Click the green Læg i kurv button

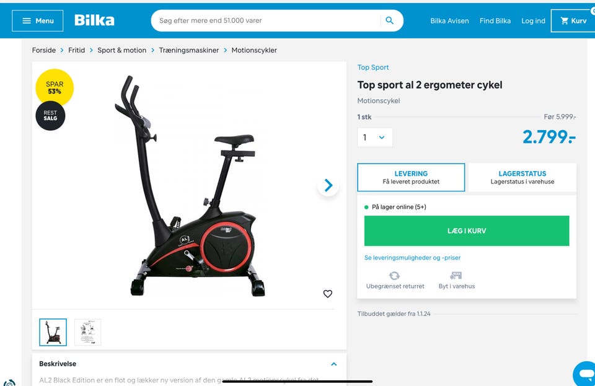467,230
